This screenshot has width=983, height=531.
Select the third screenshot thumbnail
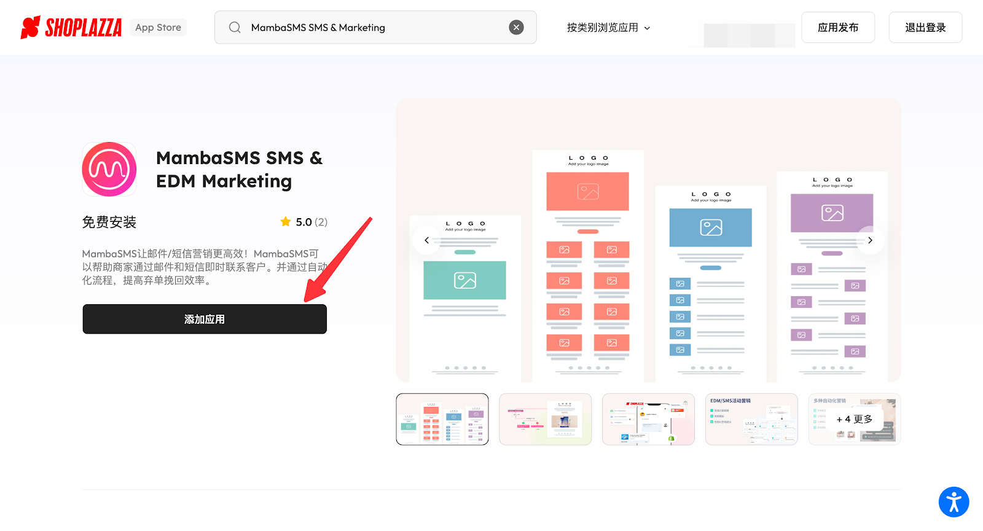[x=648, y=419]
